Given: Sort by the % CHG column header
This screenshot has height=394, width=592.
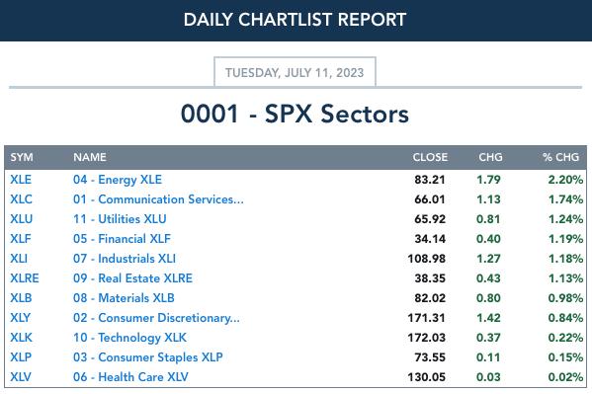Looking at the screenshot, I should pyautogui.click(x=560, y=157).
